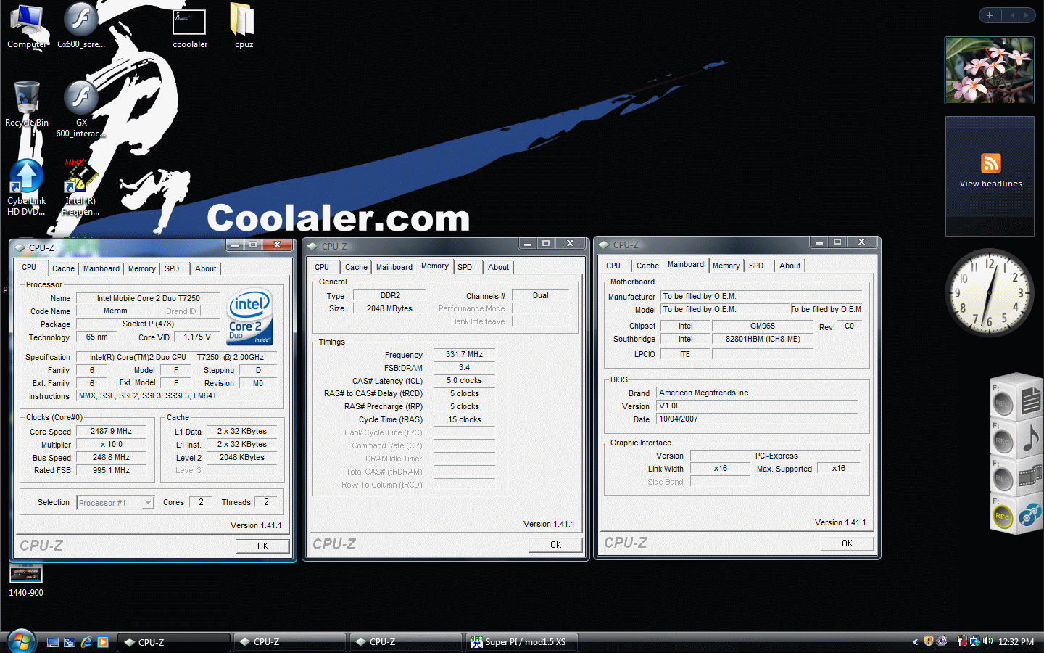Launch Internet Explorer from quick launch
1044x653 pixels.
(x=86, y=642)
